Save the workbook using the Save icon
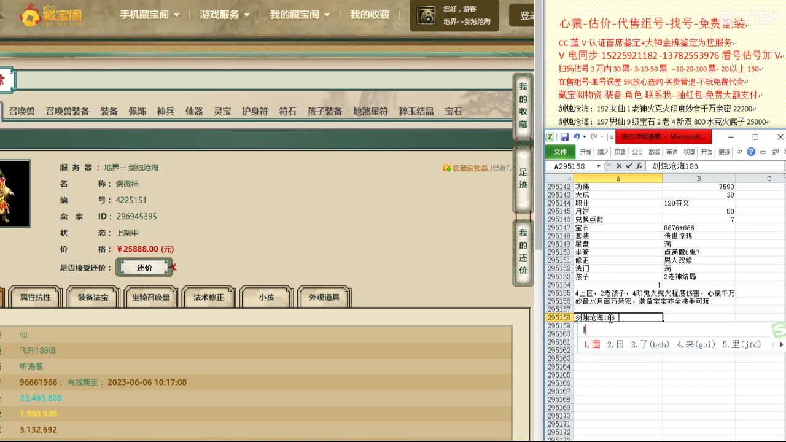 coord(564,136)
